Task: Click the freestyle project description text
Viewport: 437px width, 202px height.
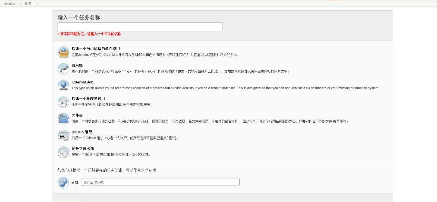Action: [155, 55]
